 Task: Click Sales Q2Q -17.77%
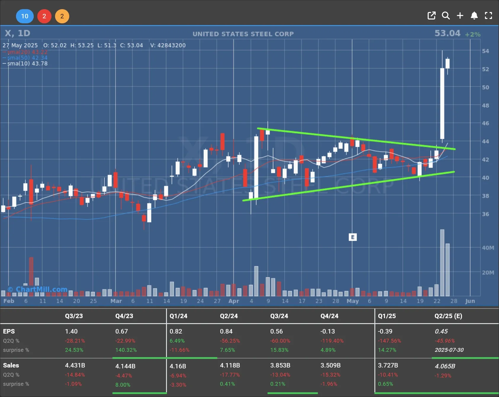click(230, 375)
